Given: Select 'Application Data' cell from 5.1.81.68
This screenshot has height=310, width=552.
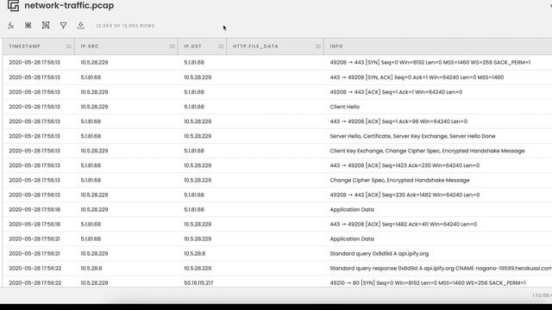Looking at the screenshot, I should [x=352, y=239].
